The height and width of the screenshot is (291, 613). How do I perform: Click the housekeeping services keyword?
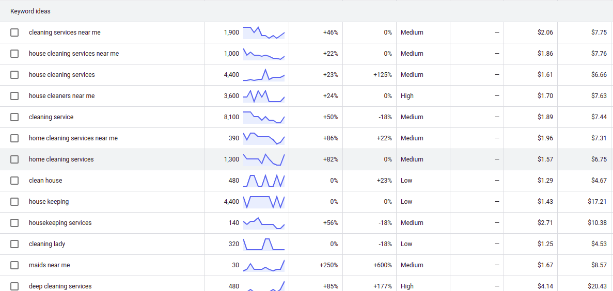[x=60, y=223]
